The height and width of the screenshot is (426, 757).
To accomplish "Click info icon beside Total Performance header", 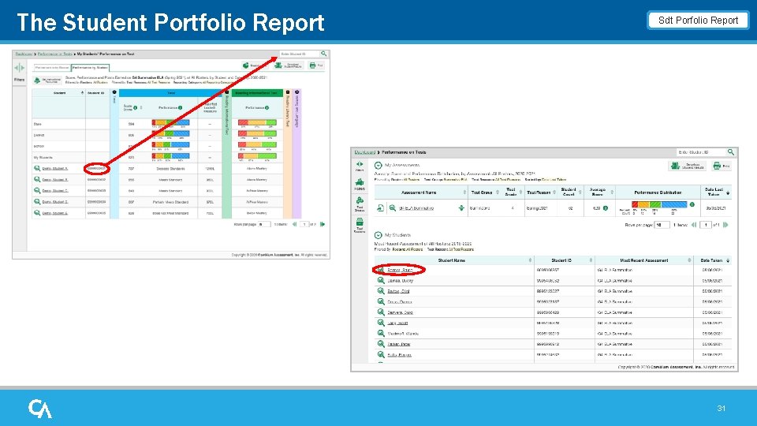I will tap(180, 108).
